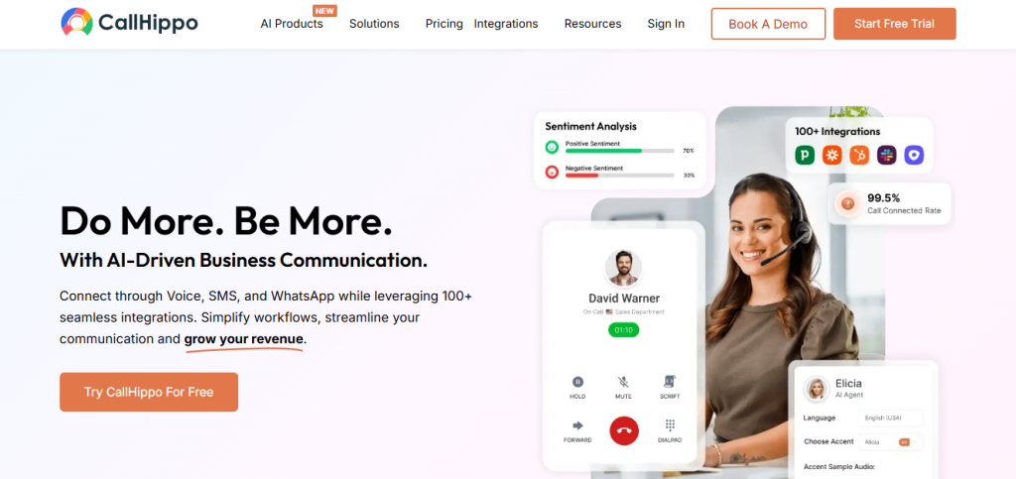Image resolution: width=1016 pixels, height=479 pixels.
Task: Open the AI Products menu
Action: (292, 24)
